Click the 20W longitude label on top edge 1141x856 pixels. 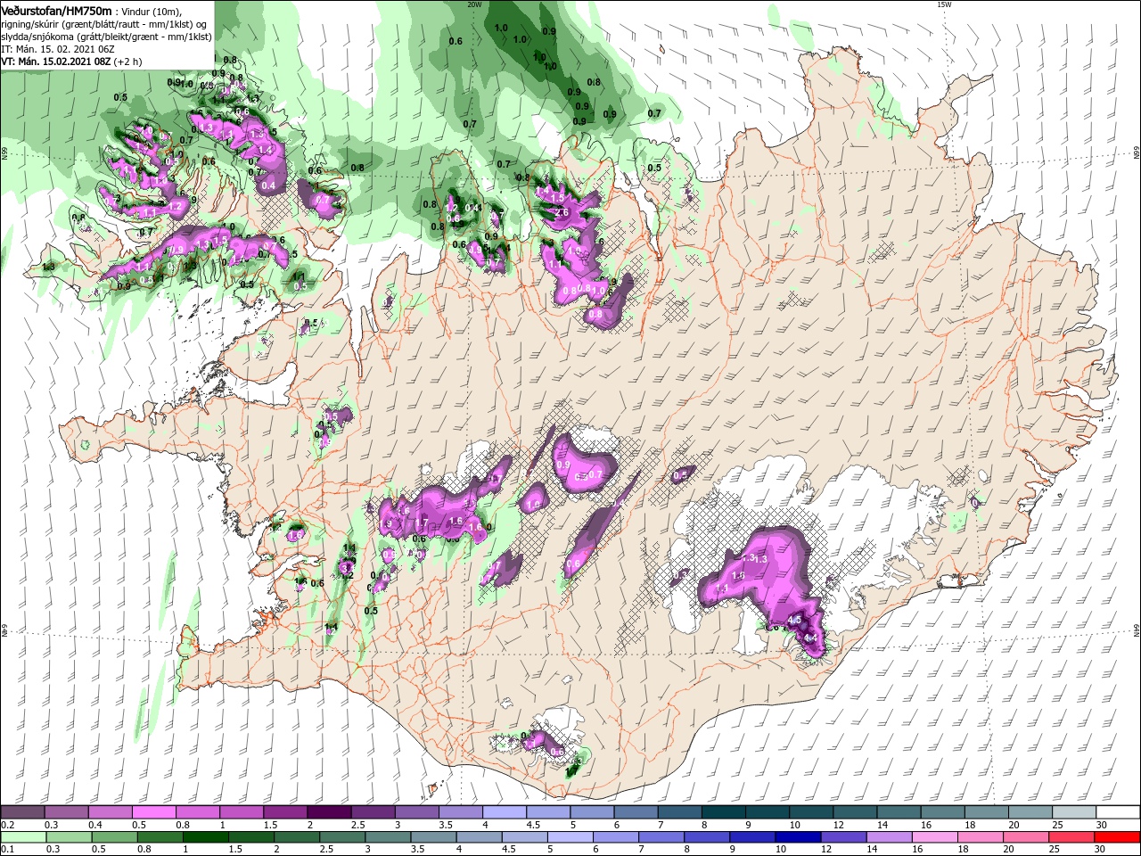(x=474, y=4)
